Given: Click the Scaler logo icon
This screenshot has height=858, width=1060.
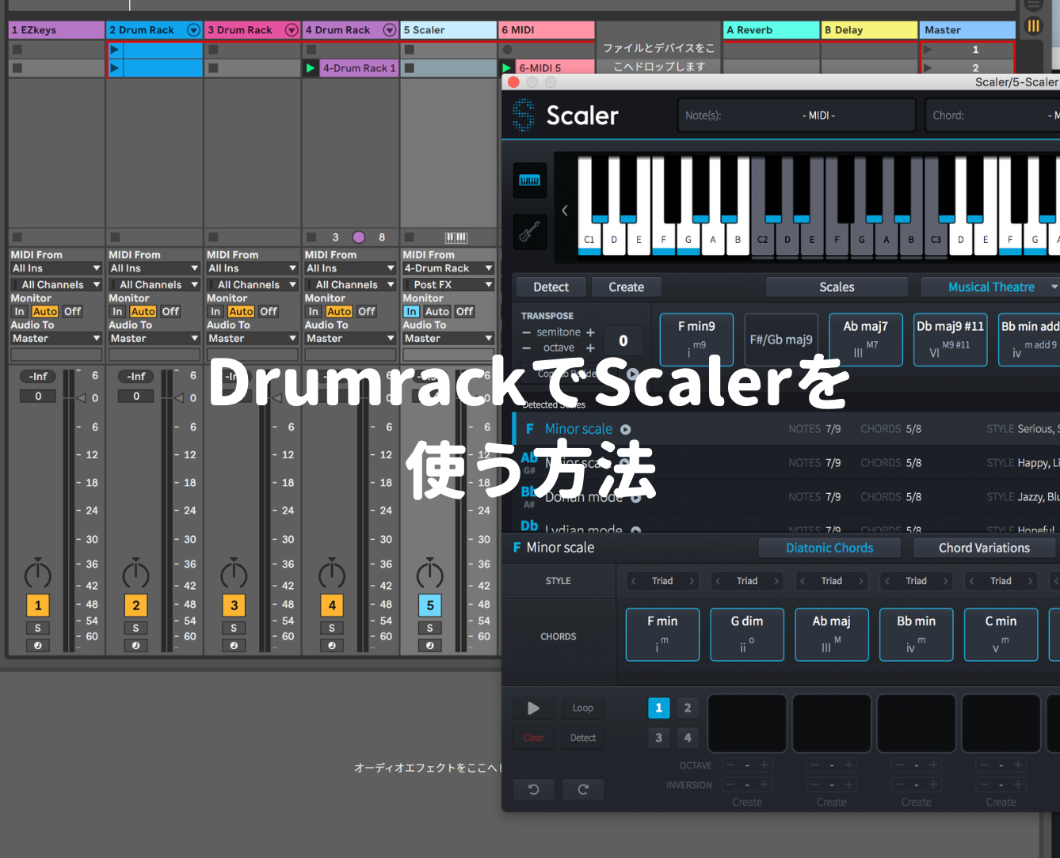Looking at the screenshot, I should click(523, 115).
